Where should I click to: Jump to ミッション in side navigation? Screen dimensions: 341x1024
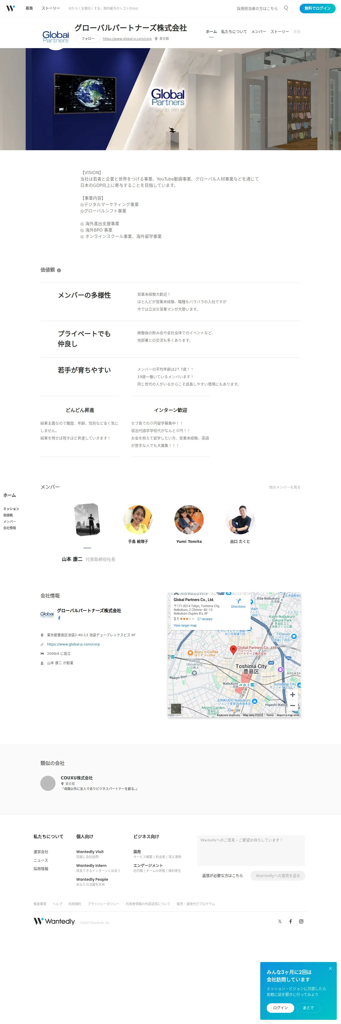pos(11,509)
